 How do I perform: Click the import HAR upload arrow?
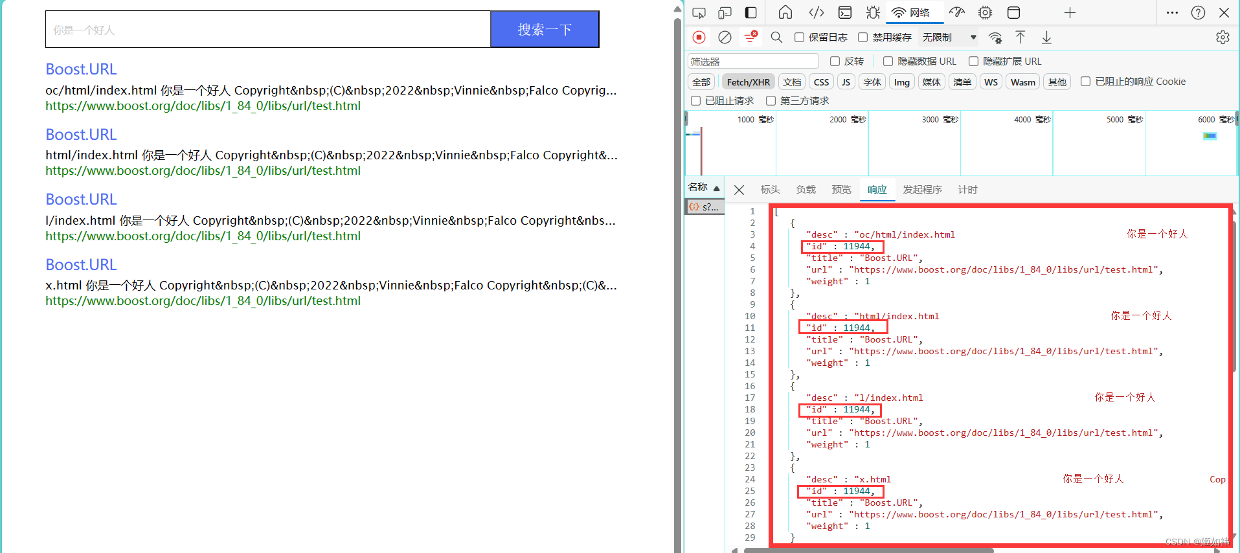[1020, 38]
